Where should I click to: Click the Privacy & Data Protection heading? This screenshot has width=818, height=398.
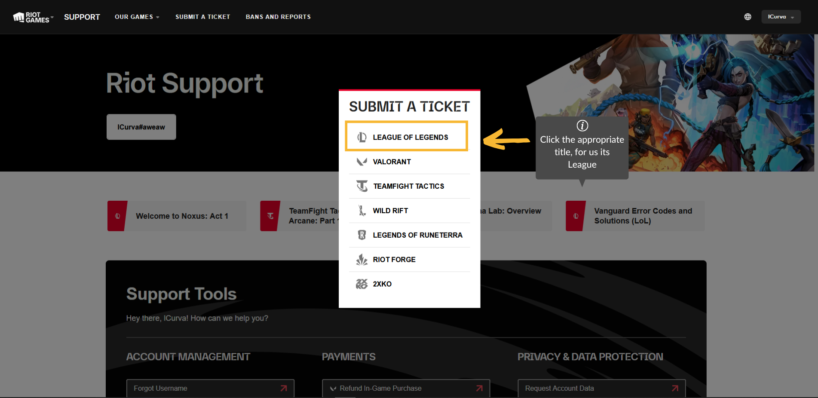click(590, 357)
